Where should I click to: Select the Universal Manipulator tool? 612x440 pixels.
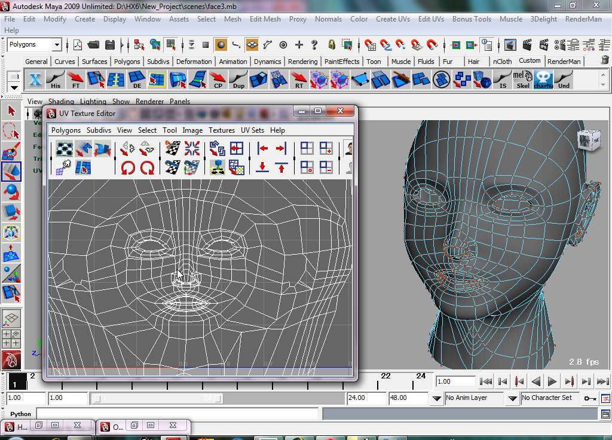(x=11, y=233)
